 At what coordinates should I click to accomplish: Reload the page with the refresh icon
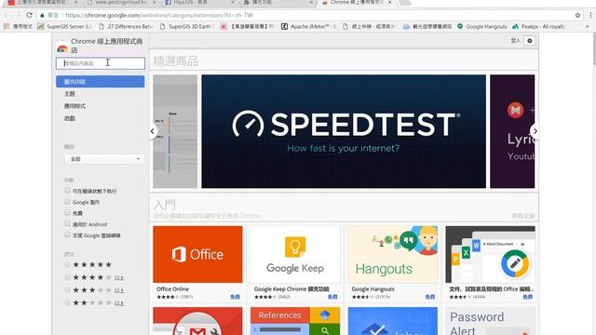(x=29, y=15)
